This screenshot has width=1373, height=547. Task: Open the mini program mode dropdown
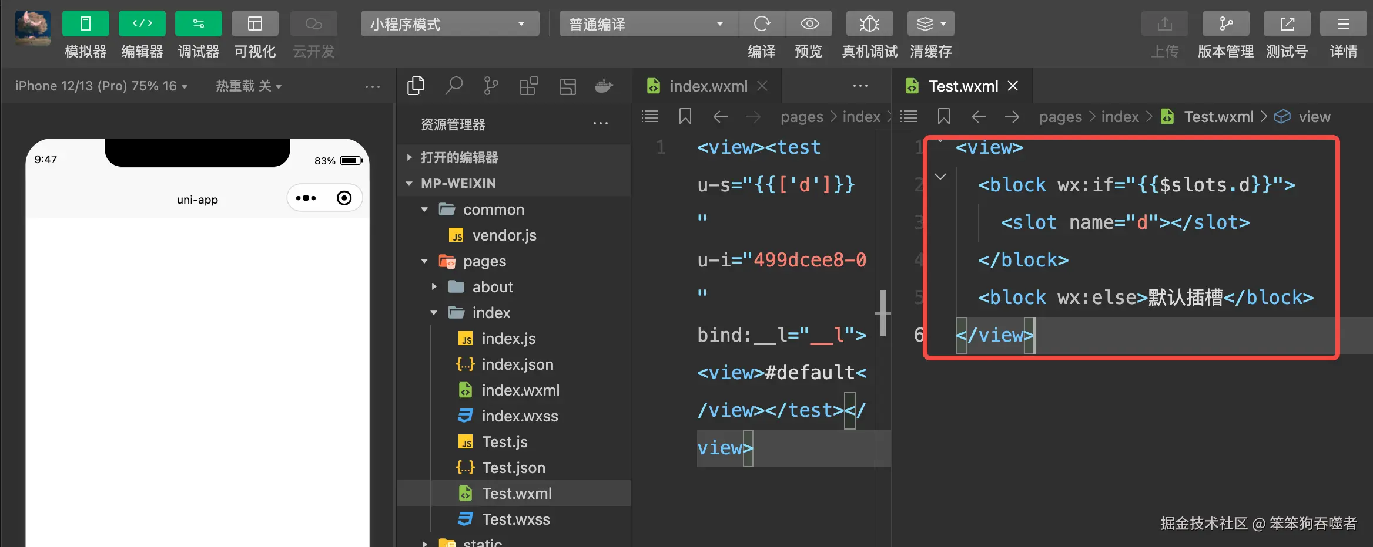point(450,24)
